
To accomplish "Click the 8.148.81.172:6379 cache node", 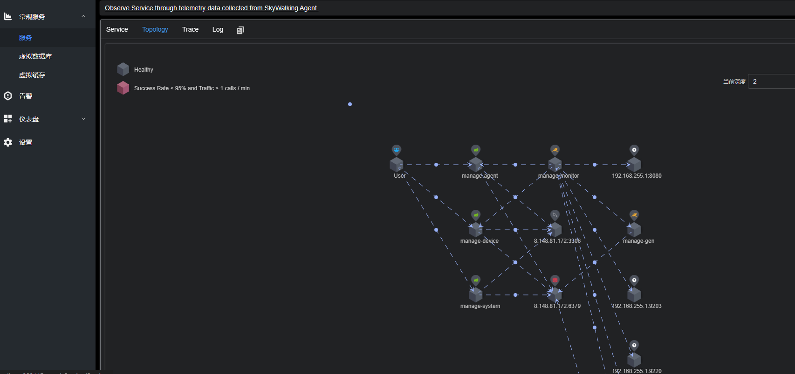I will click(555, 295).
